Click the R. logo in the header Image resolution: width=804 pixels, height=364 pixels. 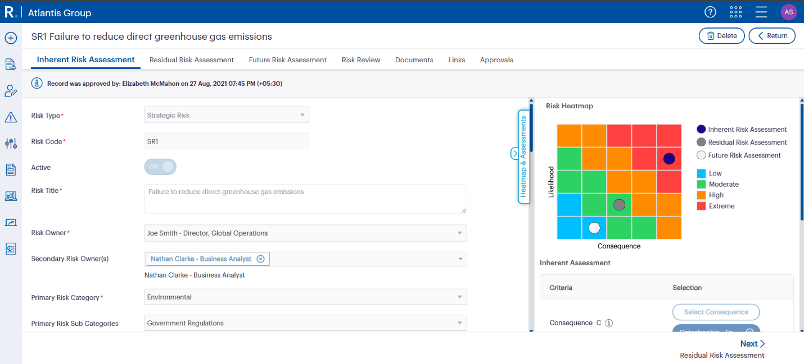click(10, 12)
